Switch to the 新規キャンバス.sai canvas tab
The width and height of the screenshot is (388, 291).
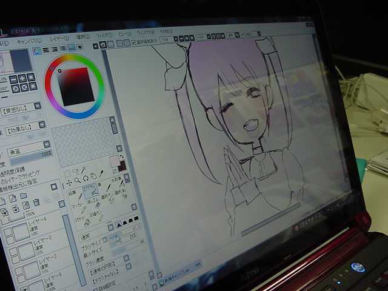[x=180, y=274]
